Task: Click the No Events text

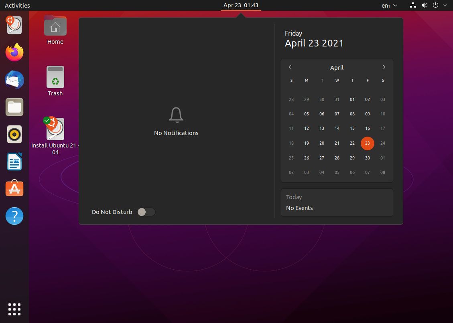Action: coord(299,208)
